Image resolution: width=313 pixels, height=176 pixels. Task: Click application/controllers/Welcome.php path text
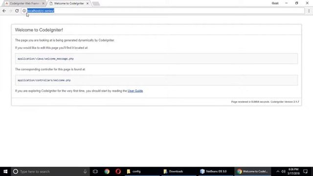pyautogui.click(x=44, y=80)
